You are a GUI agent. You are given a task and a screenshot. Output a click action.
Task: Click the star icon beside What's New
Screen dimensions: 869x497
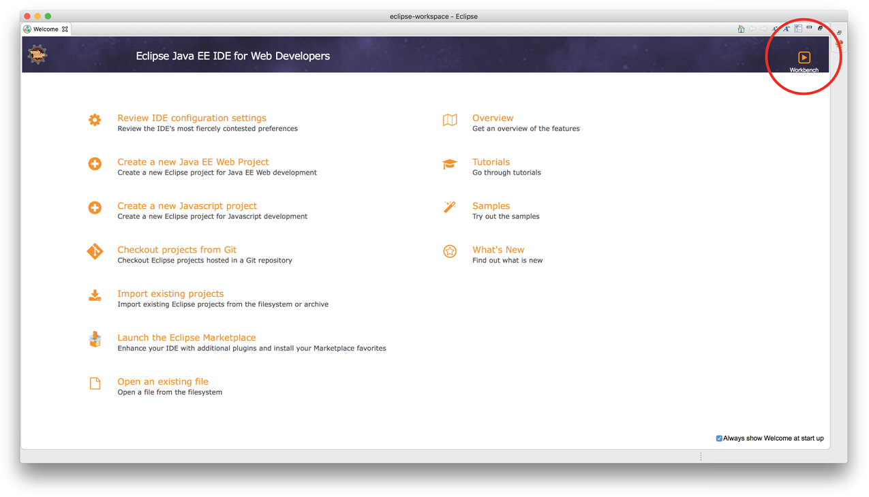450,251
